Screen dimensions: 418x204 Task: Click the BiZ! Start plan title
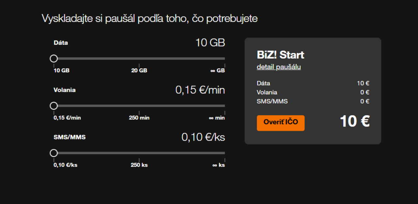point(280,55)
